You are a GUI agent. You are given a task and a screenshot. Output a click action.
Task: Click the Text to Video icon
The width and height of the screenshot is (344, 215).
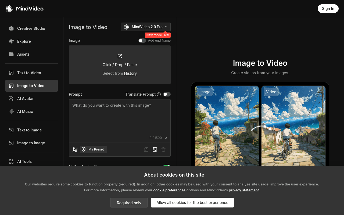click(x=11, y=73)
